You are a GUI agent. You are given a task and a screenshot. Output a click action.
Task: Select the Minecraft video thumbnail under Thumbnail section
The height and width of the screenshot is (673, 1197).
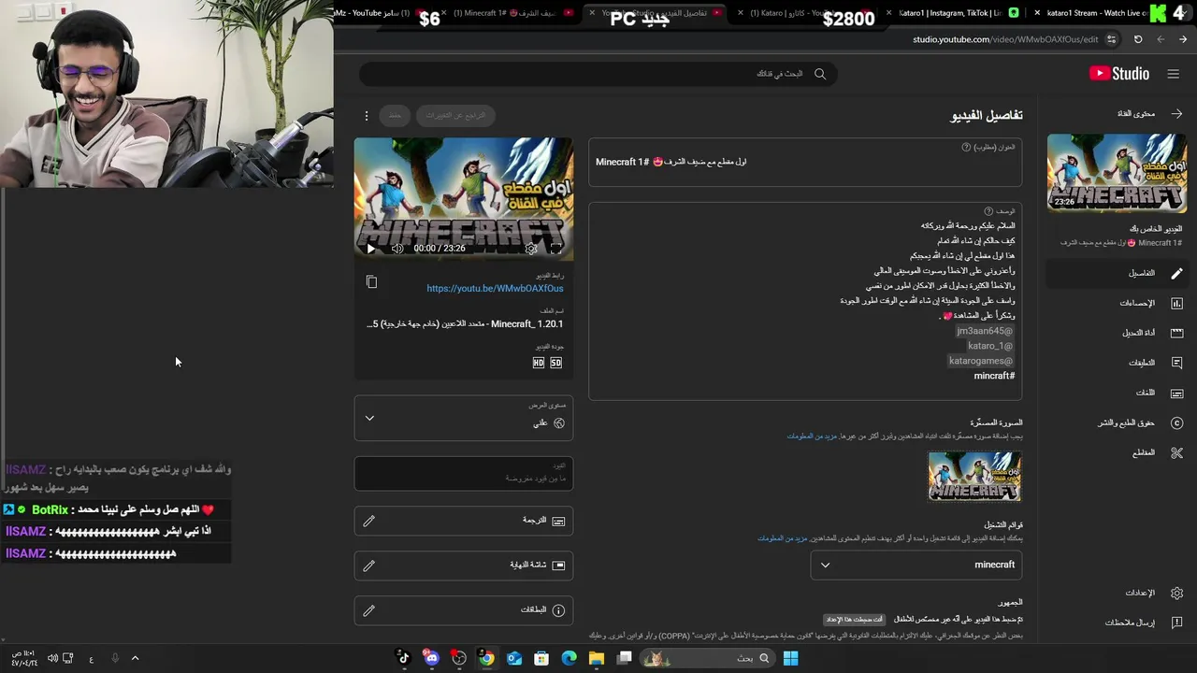pos(974,477)
